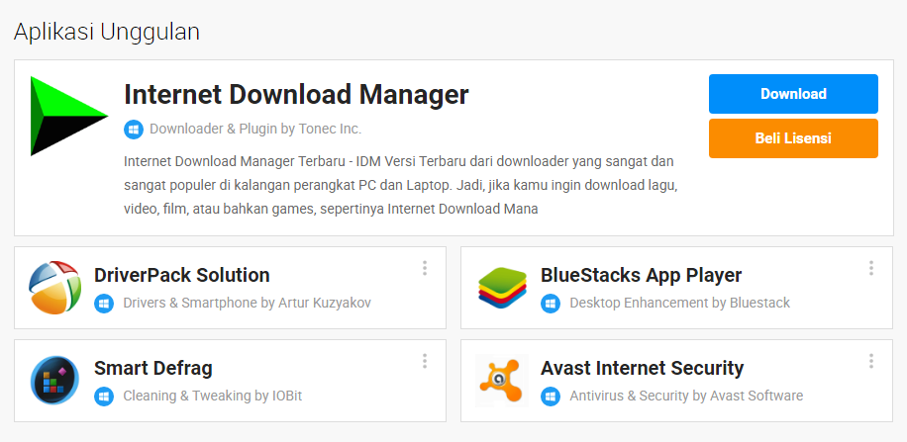Click the Smart Defrag app icon
Image resolution: width=907 pixels, height=442 pixels.
(x=54, y=380)
